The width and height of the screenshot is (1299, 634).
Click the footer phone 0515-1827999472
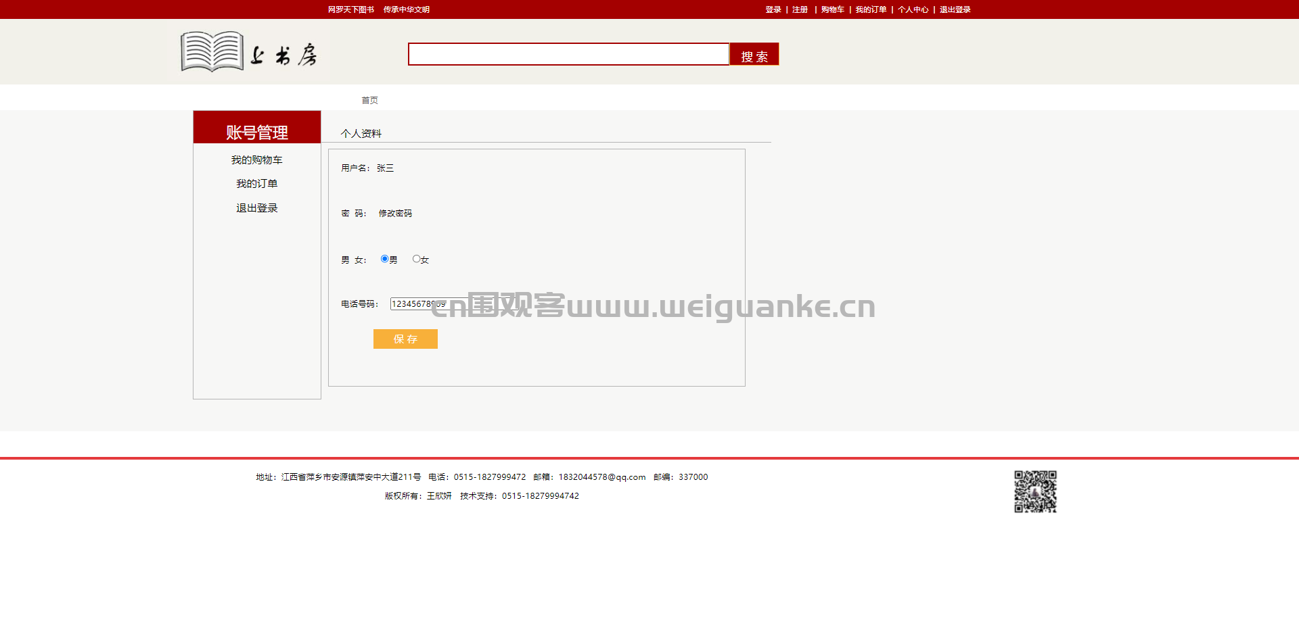click(x=490, y=477)
